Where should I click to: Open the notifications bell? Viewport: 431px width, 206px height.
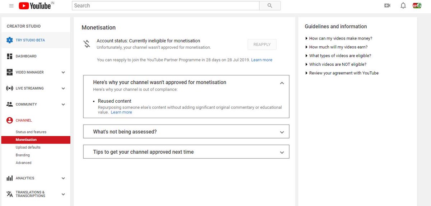(x=403, y=6)
